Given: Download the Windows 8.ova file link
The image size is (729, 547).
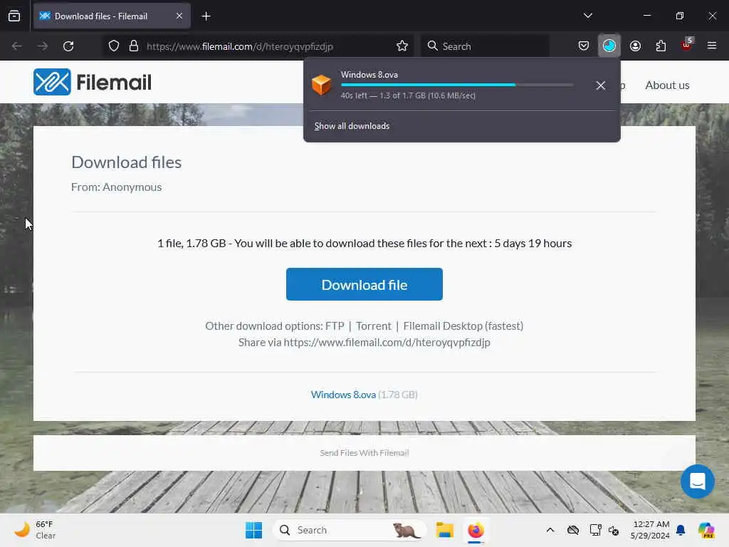Looking at the screenshot, I should (x=343, y=395).
